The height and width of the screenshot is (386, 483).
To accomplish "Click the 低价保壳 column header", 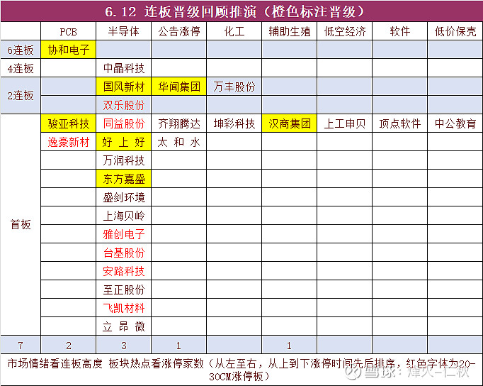I will pyautogui.click(x=455, y=31).
